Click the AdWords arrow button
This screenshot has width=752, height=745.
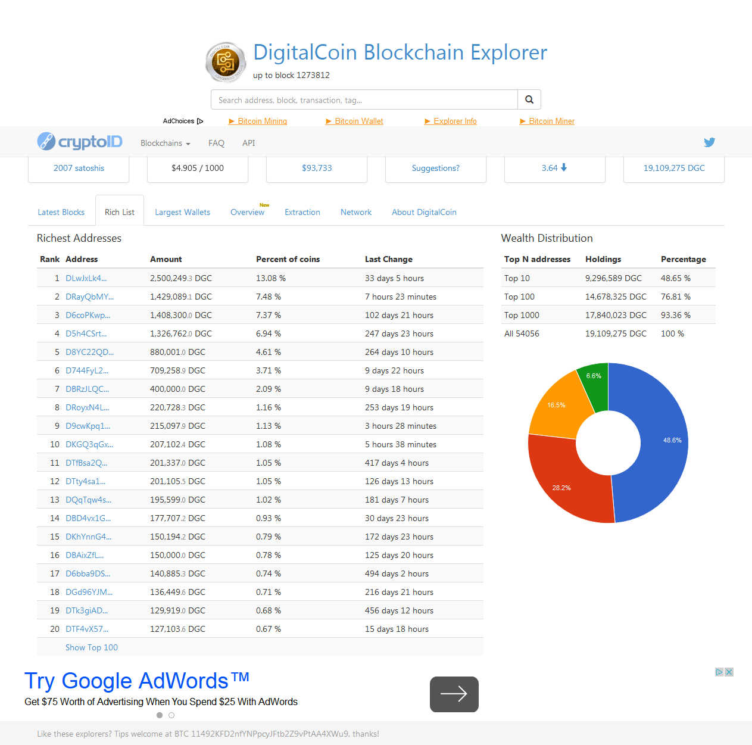[x=454, y=694]
